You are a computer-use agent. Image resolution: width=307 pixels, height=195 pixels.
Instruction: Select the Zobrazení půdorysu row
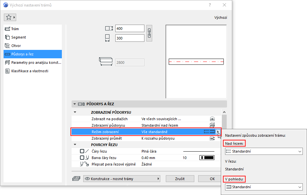coord(146,125)
